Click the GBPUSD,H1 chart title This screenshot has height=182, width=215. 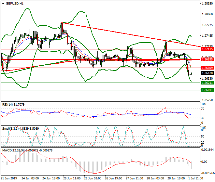tap(15, 4)
